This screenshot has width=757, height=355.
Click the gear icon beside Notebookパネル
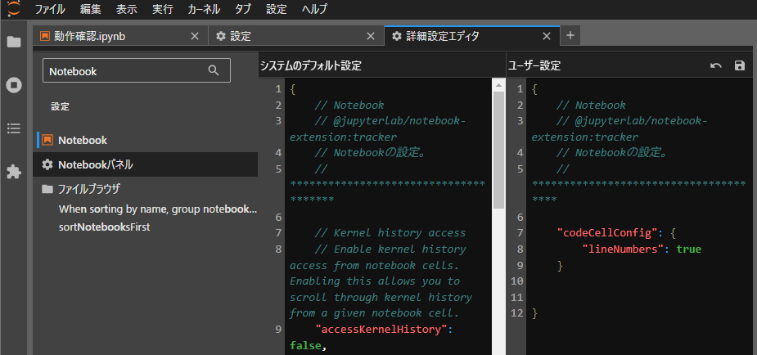click(x=47, y=164)
